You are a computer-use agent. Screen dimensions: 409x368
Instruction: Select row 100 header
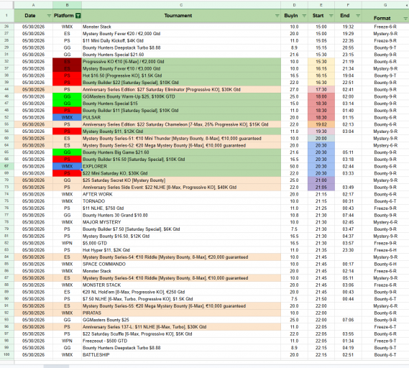(6, 354)
